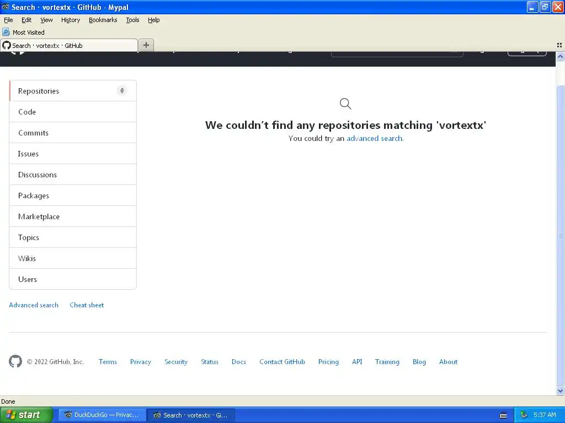Open the Security footer link

176,362
